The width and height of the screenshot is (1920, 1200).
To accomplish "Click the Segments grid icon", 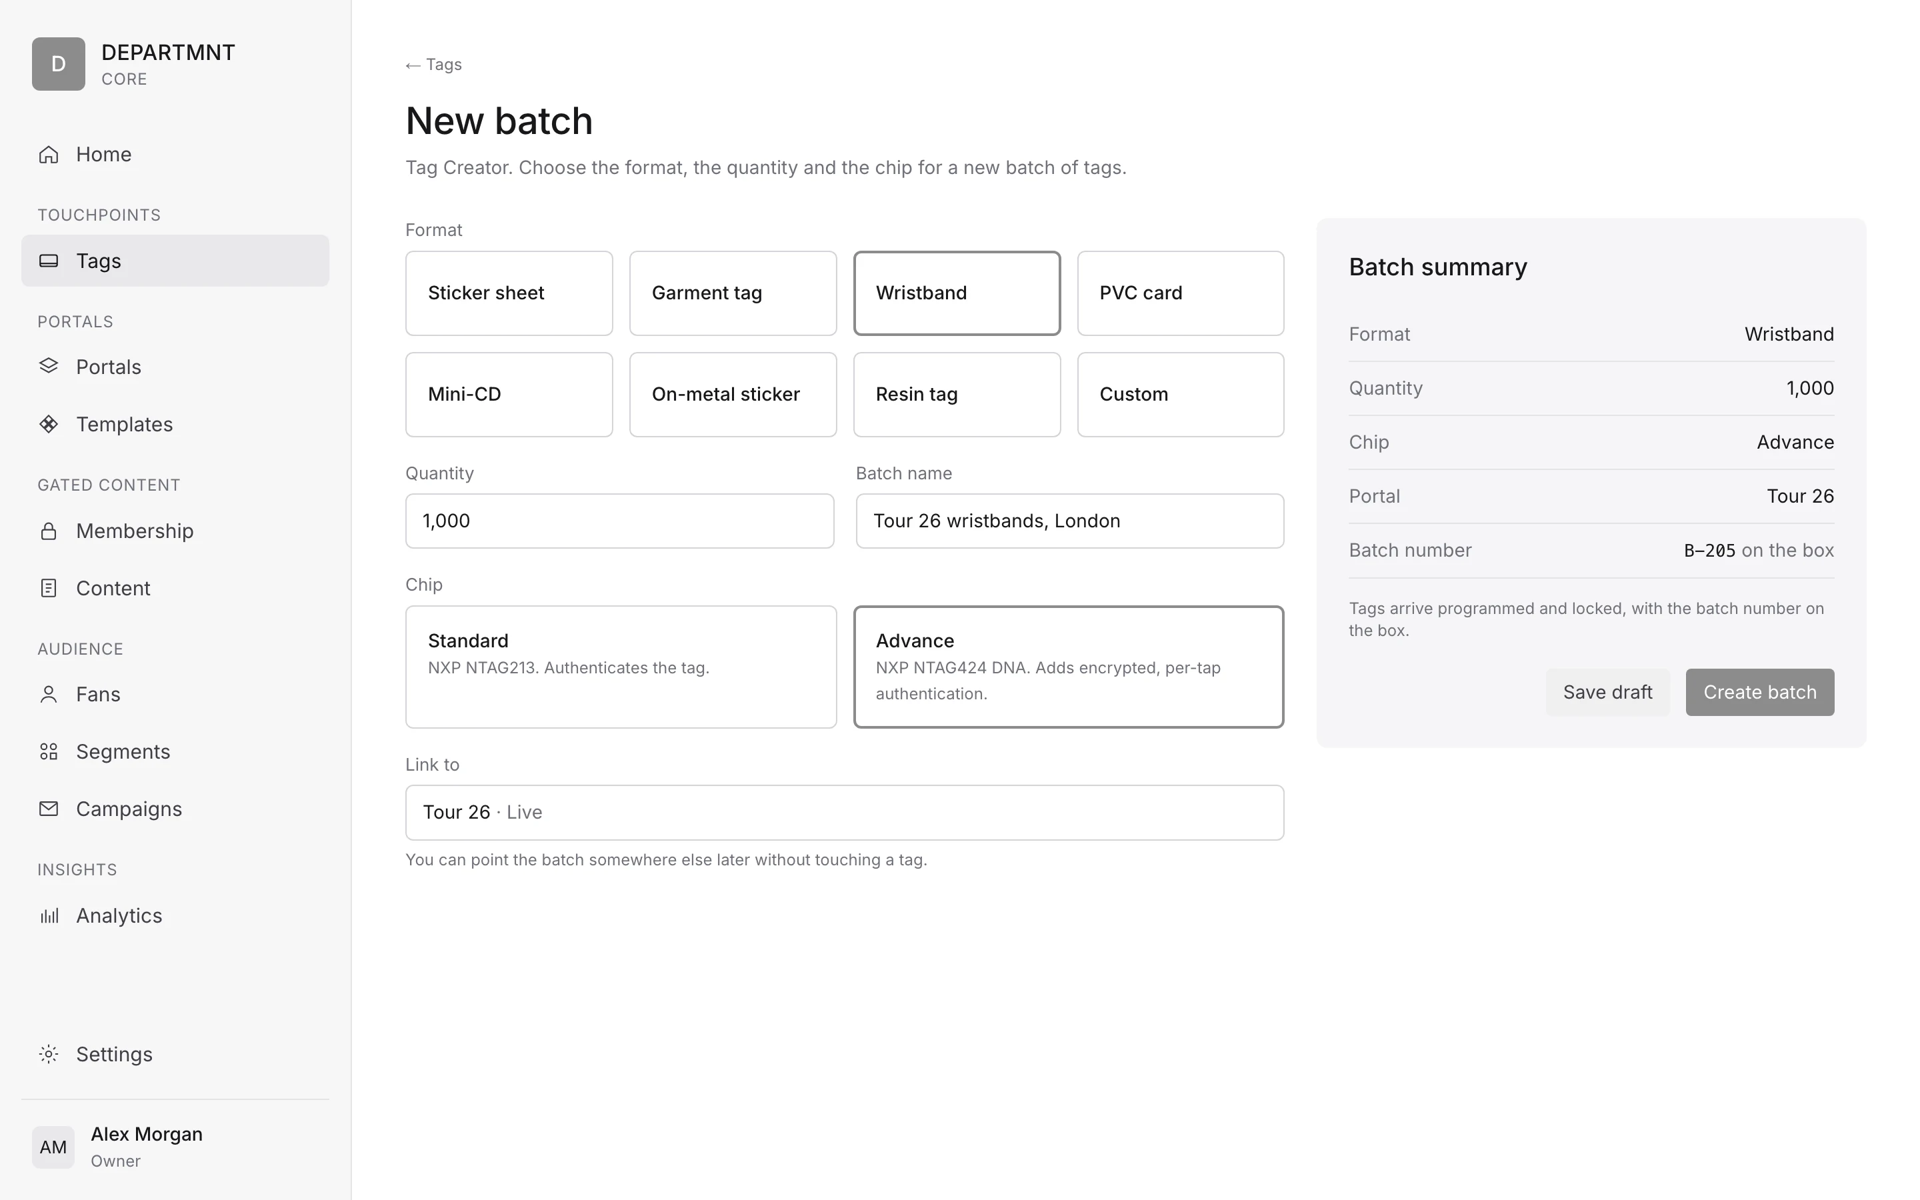I will click(49, 751).
